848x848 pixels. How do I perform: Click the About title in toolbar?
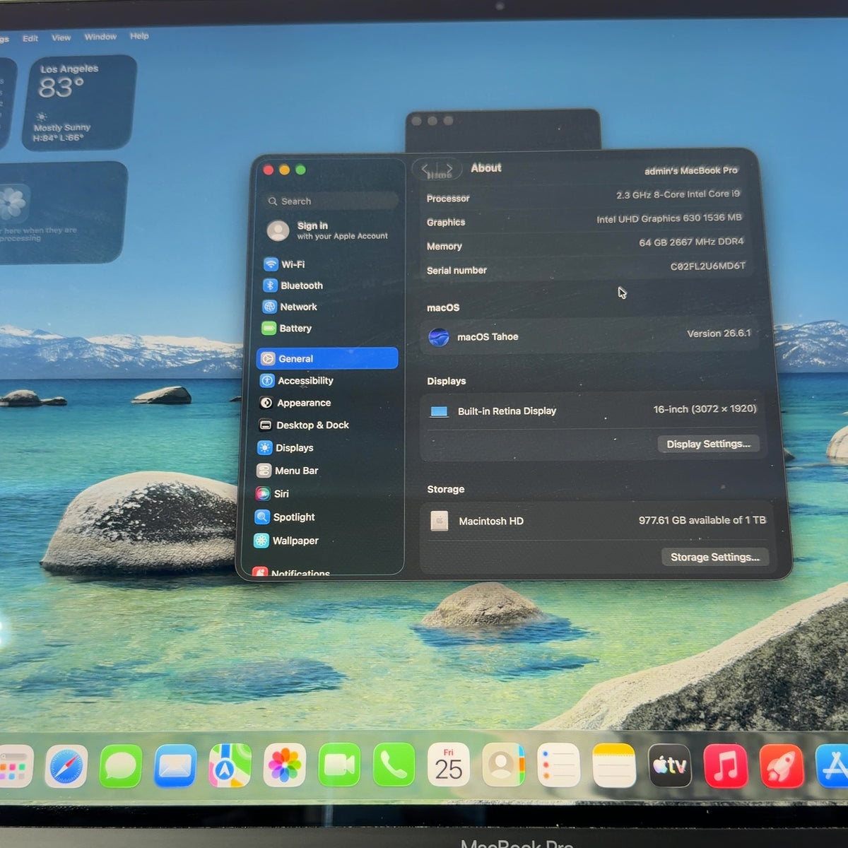click(486, 168)
